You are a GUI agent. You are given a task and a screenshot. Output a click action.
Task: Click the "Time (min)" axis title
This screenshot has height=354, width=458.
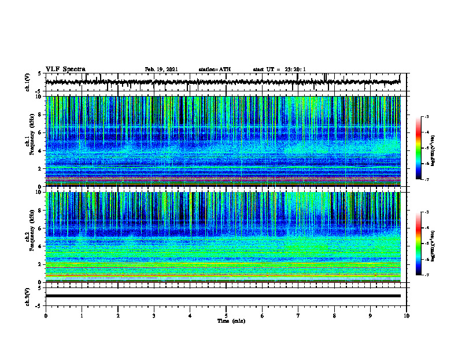231,321
